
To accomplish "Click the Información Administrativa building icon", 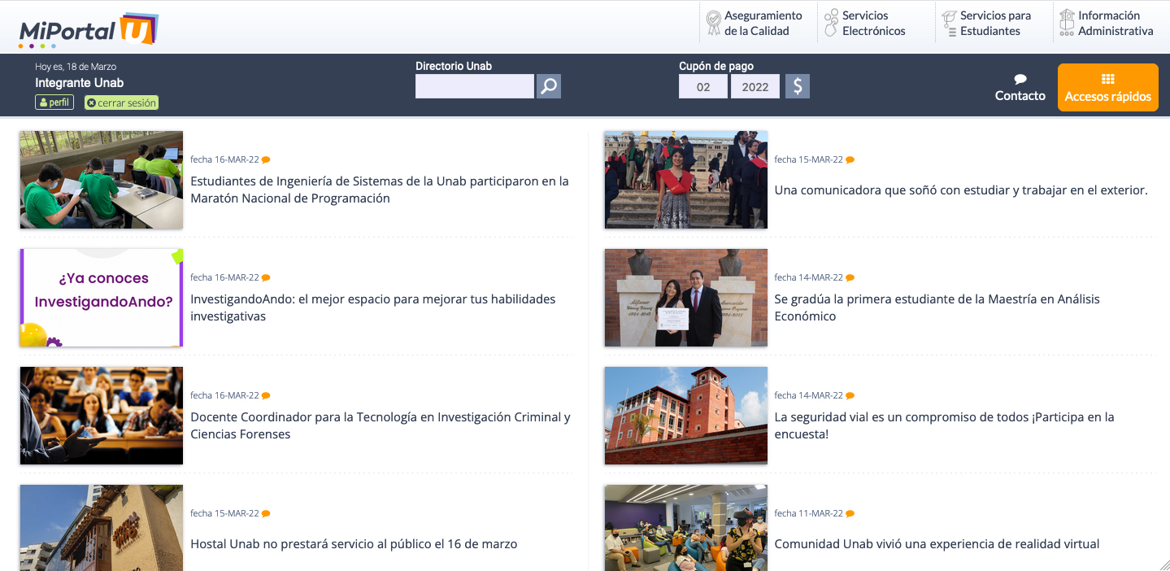I will [x=1067, y=24].
